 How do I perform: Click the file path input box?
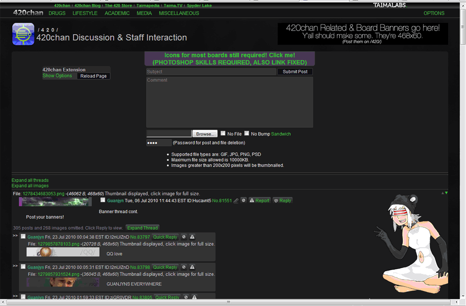click(169, 134)
